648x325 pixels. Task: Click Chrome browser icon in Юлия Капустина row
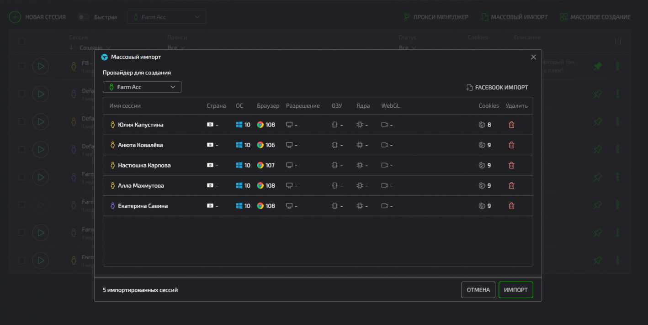[x=260, y=125]
